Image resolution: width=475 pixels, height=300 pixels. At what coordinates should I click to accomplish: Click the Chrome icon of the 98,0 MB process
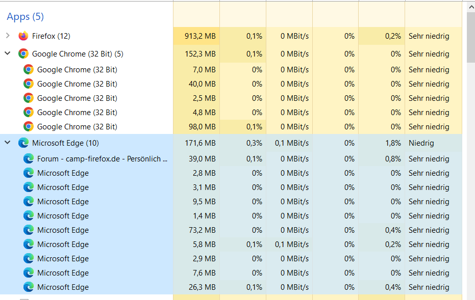29,127
